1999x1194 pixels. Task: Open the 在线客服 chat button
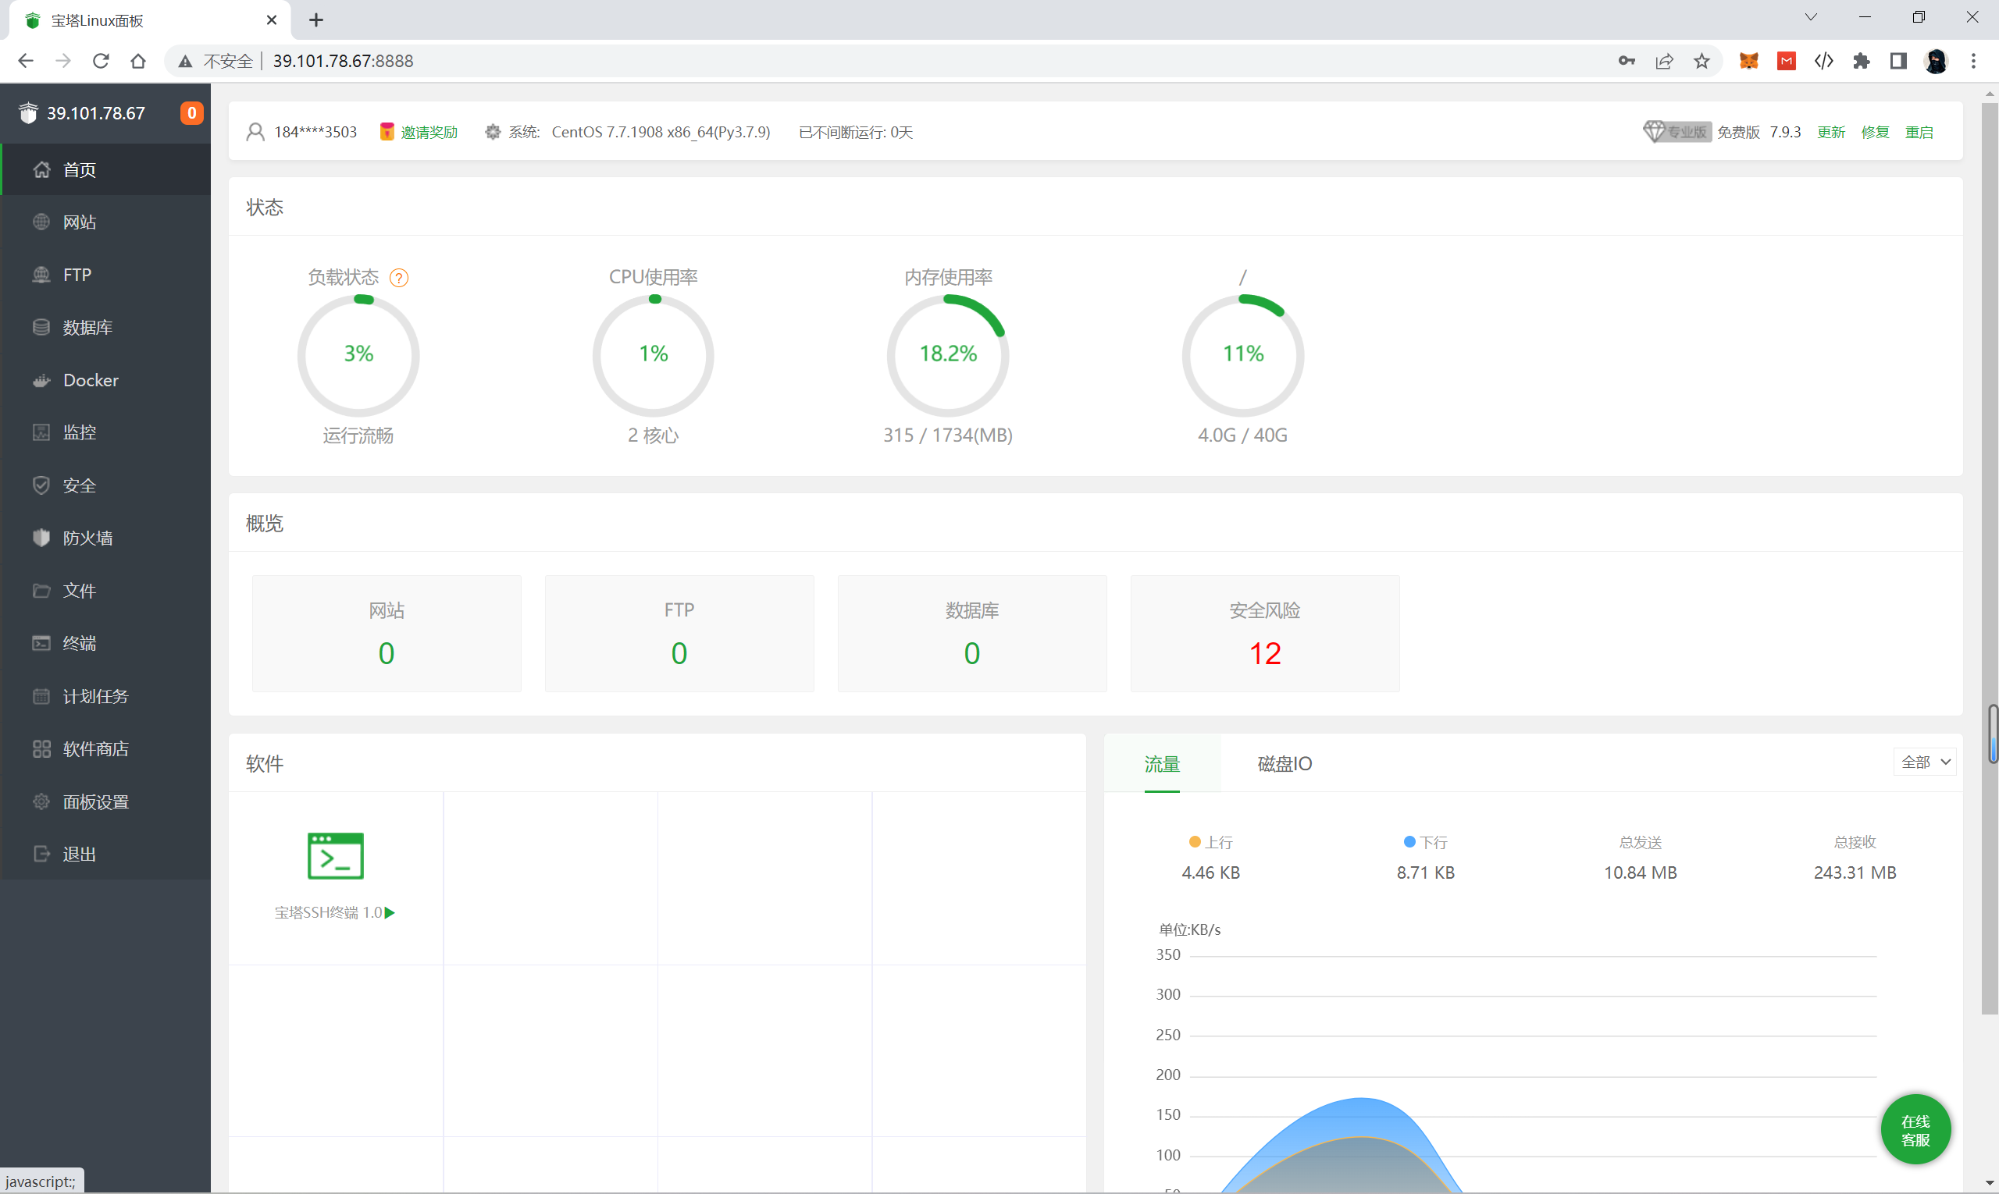coord(1915,1130)
